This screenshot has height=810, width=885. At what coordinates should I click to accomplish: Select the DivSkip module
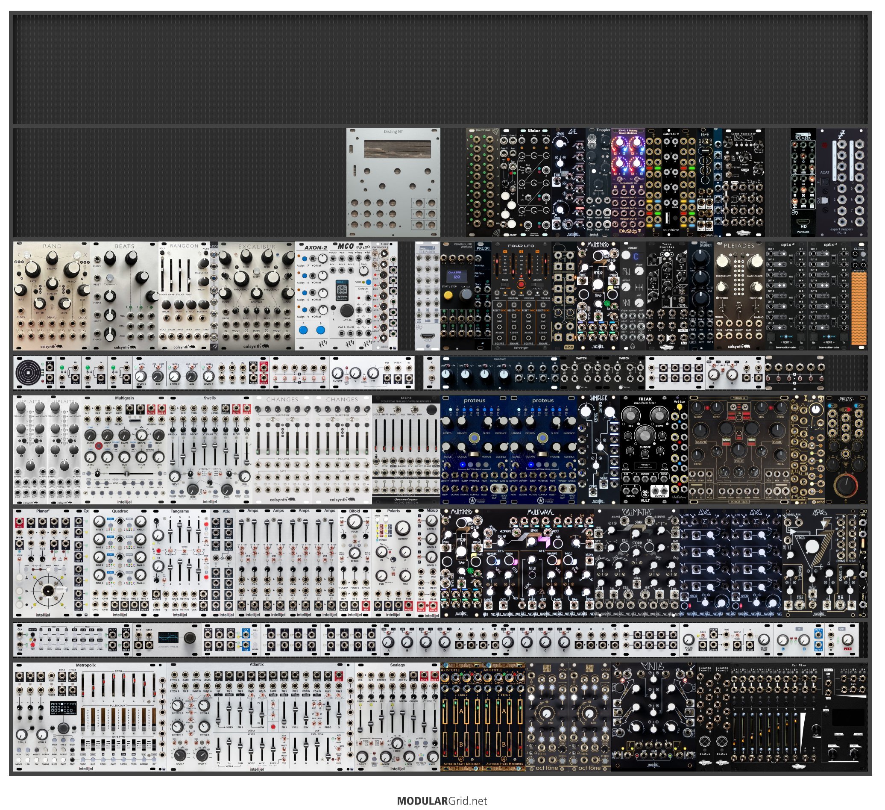coord(629,183)
